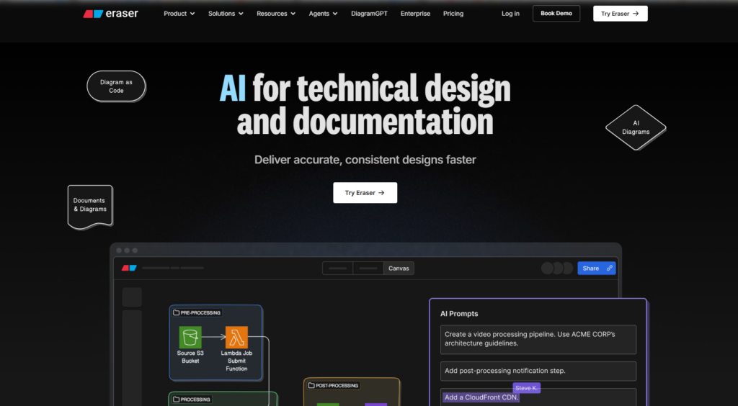Select the post-processing notification step prompt
Screen dimensions: 738x406
(538, 371)
